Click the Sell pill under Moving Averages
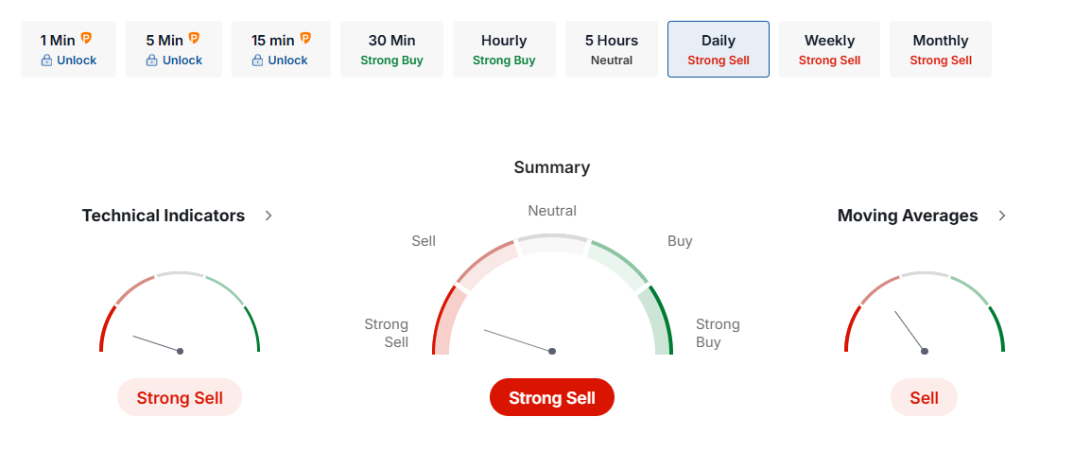The image size is (1074, 469). 924,398
